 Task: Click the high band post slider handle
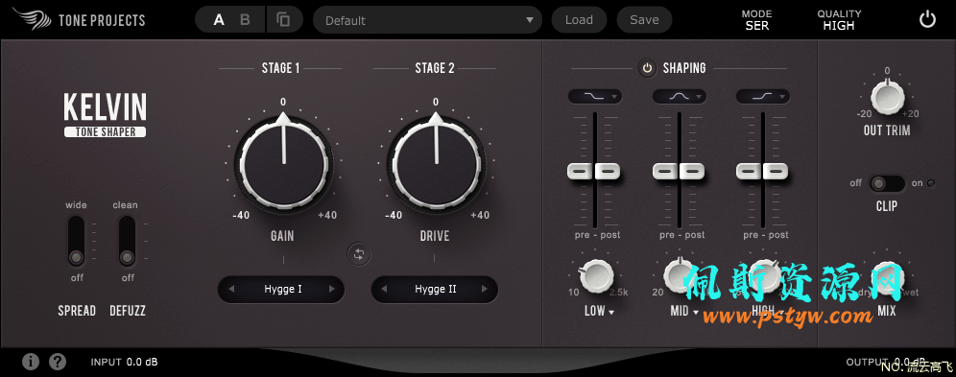776,171
